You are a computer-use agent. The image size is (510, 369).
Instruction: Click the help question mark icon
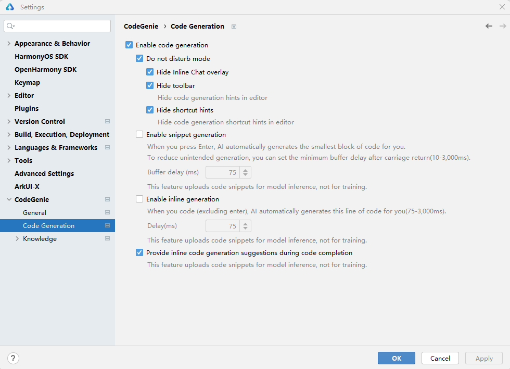14,358
